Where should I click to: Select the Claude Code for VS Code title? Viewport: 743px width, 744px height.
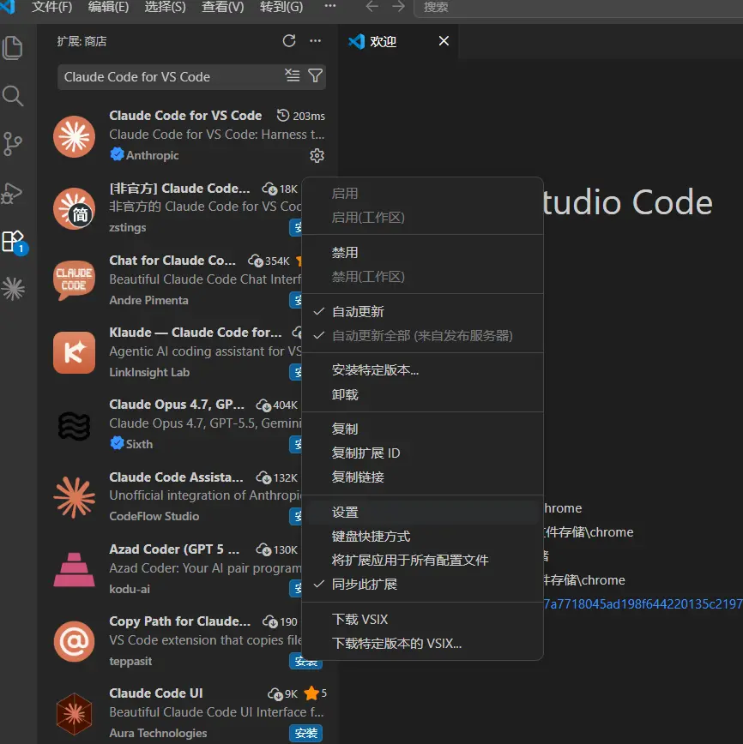(x=185, y=116)
